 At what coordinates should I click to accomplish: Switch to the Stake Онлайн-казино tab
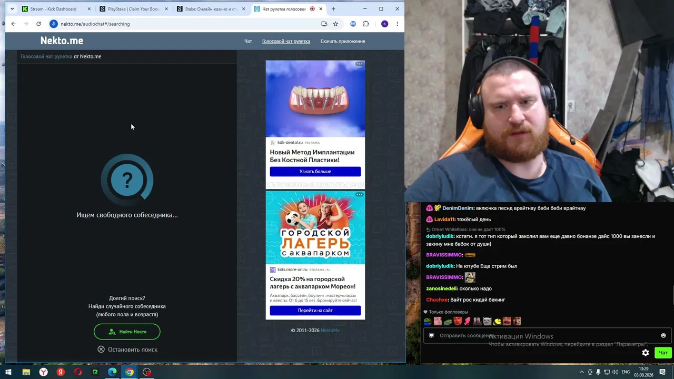tap(211, 9)
